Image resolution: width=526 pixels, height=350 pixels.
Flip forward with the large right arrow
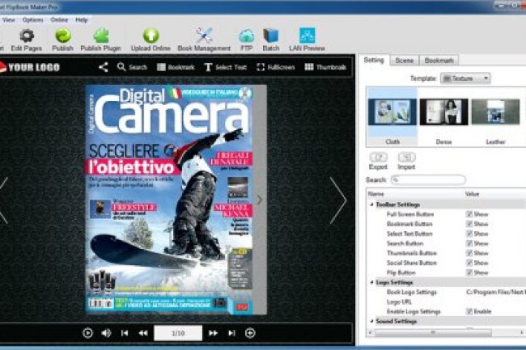tap(337, 200)
